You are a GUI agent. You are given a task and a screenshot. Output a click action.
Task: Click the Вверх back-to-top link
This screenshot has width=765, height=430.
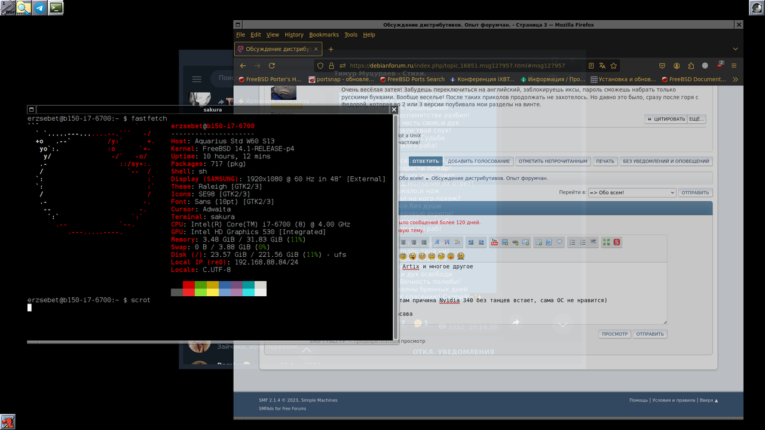tap(709, 400)
